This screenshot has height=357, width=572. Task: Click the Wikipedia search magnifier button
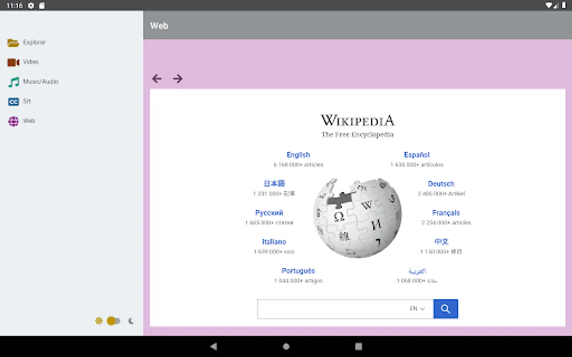(x=445, y=309)
